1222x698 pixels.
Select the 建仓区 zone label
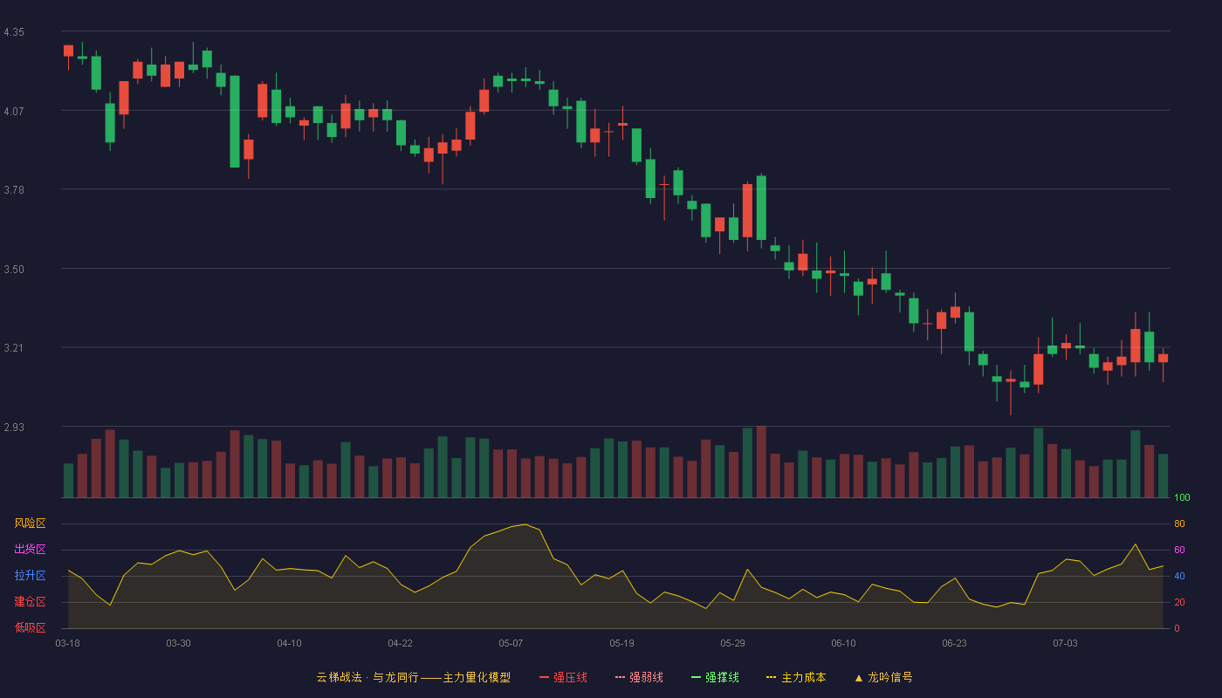30,602
